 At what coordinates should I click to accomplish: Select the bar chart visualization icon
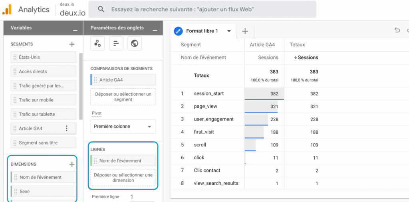pos(116,43)
